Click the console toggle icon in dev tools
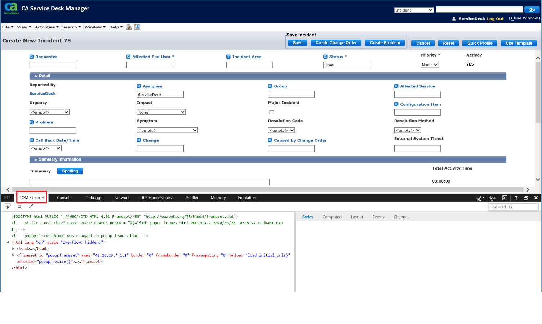Viewport: 542px width, 324px height. click(505, 198)
